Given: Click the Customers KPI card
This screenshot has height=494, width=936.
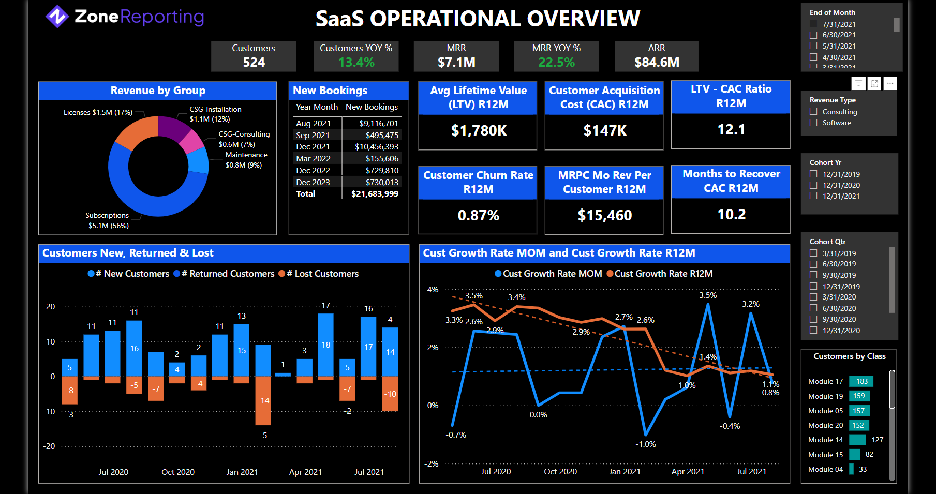Looking at the screenshot, I should (254, 56).
